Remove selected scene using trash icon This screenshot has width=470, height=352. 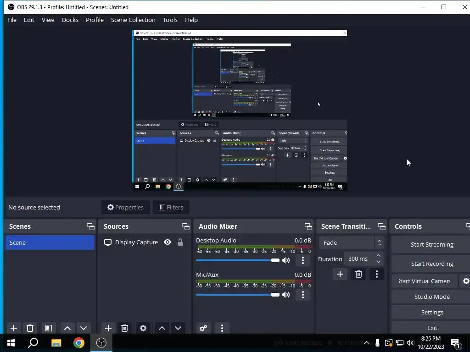pyautogui.click(x=30, y=328)
